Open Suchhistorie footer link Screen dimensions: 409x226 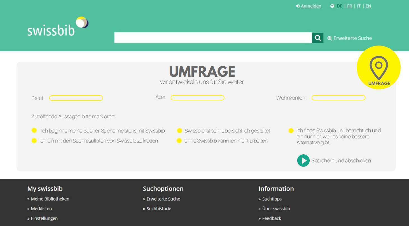point(159,209)
